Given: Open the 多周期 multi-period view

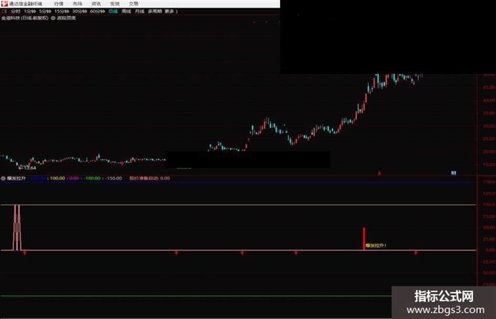Looking at the screenshot, I should pyautogui.click(x=155, y=12).
